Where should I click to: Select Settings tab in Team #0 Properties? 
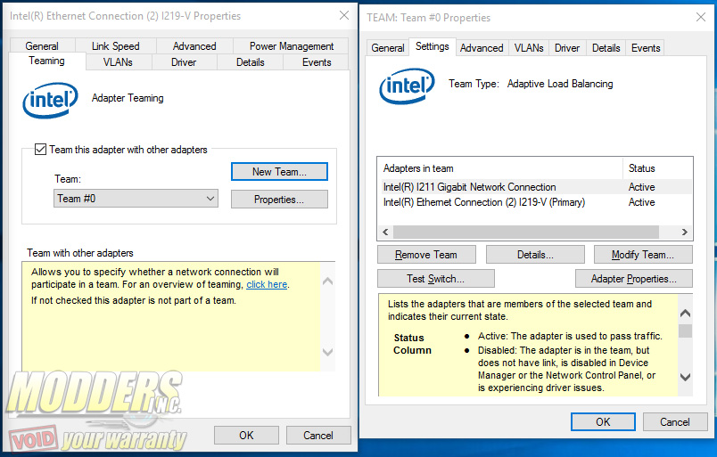[x=433, y=46]
